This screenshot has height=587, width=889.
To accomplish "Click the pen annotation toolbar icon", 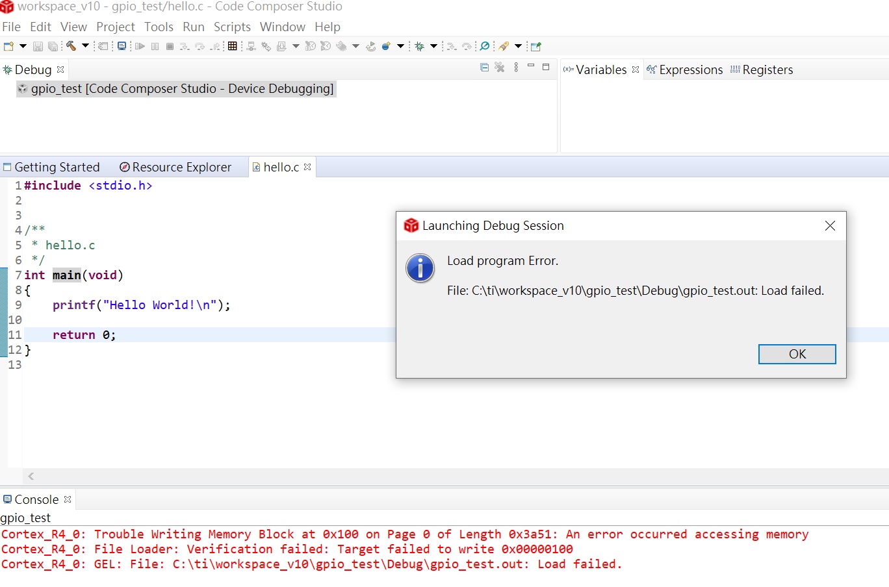I will click(504, 46).
